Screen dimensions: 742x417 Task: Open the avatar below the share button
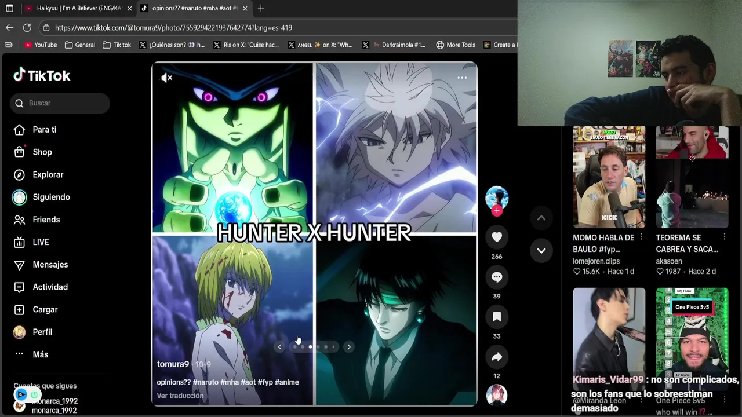coord(497,396)
